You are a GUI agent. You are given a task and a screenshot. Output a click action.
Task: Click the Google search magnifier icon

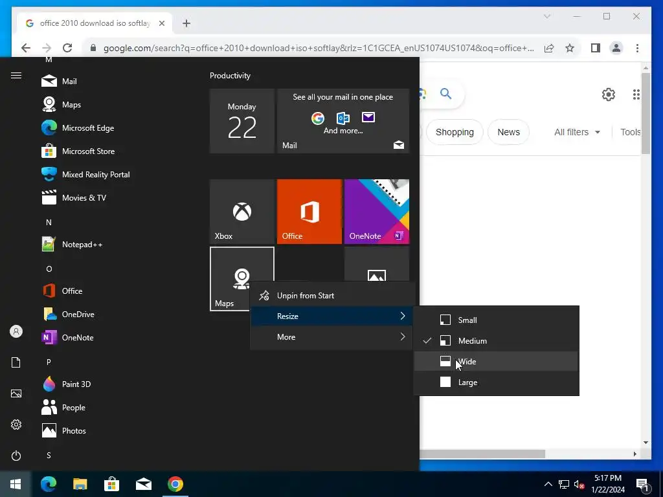[x=445, y=93]
